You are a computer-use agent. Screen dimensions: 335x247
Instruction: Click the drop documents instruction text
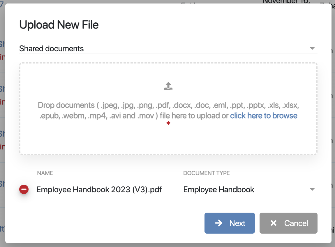[168, 110]
